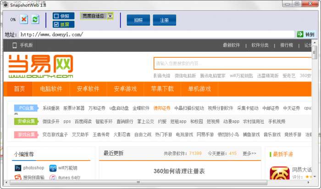Click the vertical scrollbar up arrow
The height and width of the screenshot is (189, 321).
315,42
